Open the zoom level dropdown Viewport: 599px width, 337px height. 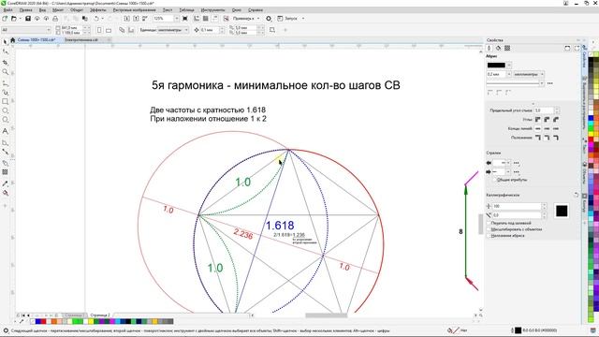coord(177,19)
